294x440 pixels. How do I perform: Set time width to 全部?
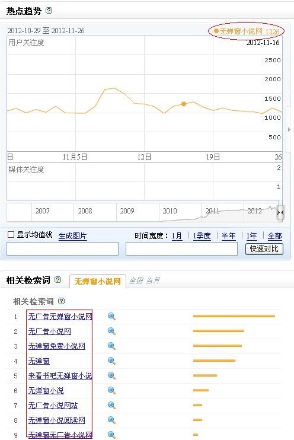pyautogui.click(x=274, y=236)
